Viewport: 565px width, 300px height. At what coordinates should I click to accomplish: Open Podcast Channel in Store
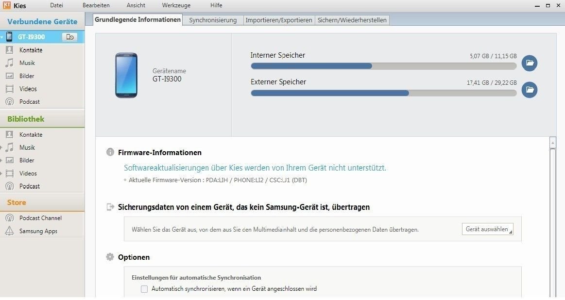tap(40, 218)
